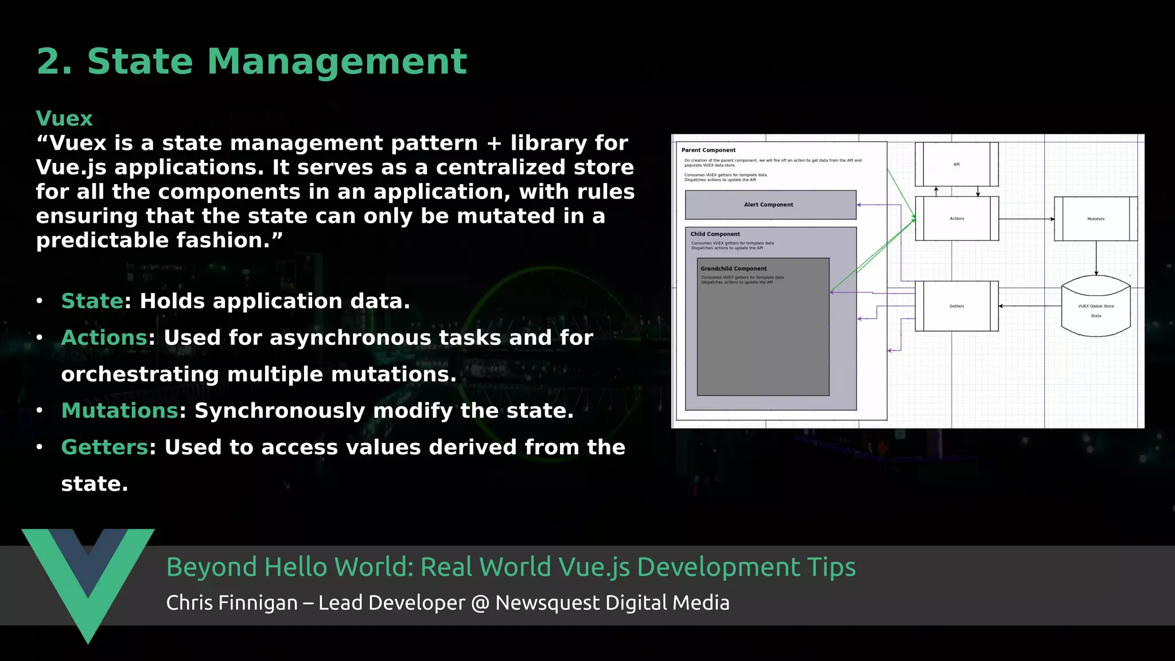
Task: Click the Mutators box in diagram
Action: 1095,219
